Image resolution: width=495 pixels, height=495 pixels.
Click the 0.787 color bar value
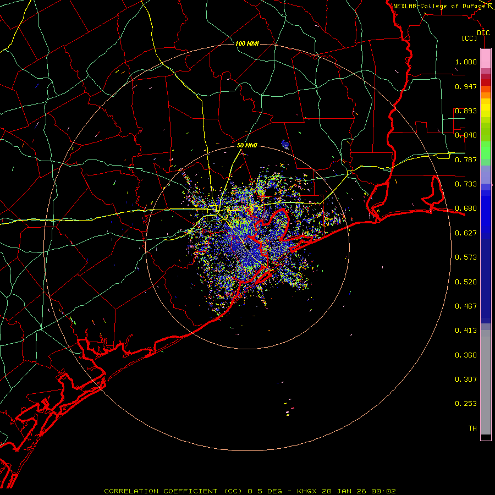click(466, 159)
